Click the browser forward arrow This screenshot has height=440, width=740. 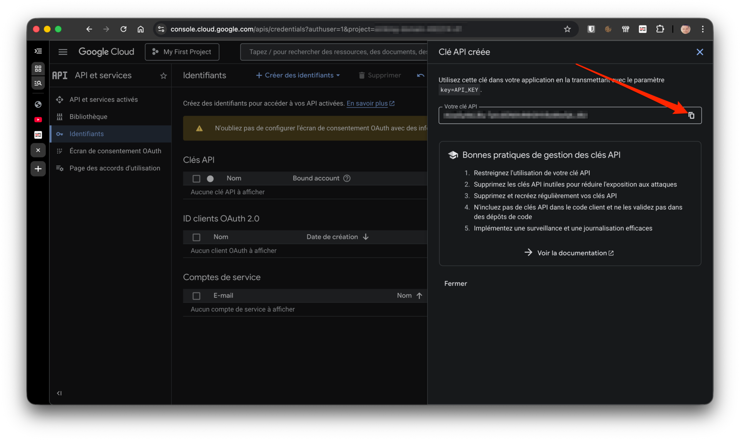click(x=106, y=29)
